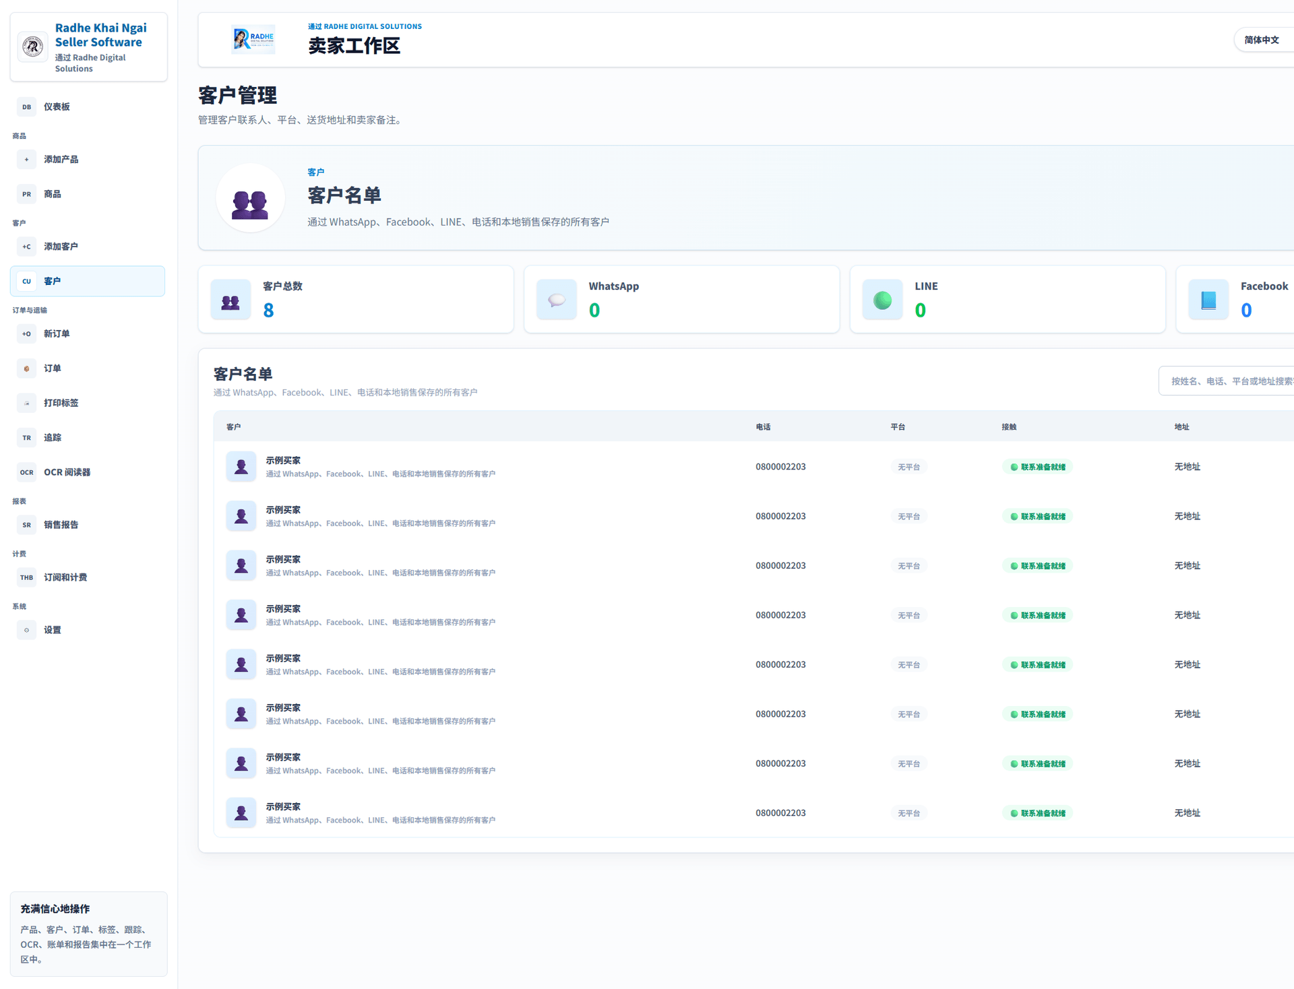The width and height of the screenshot is (1294, 989).
Task: Click the DB icon beside 仪表板
Action: click(26, 106)
